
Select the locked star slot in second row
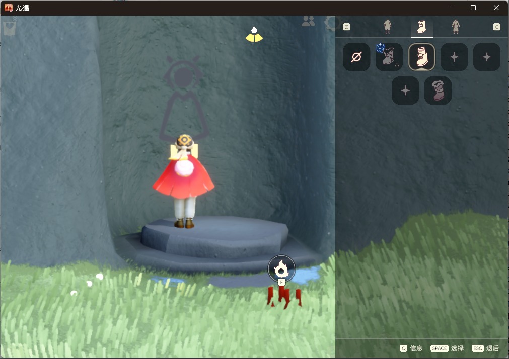point(405,91)
